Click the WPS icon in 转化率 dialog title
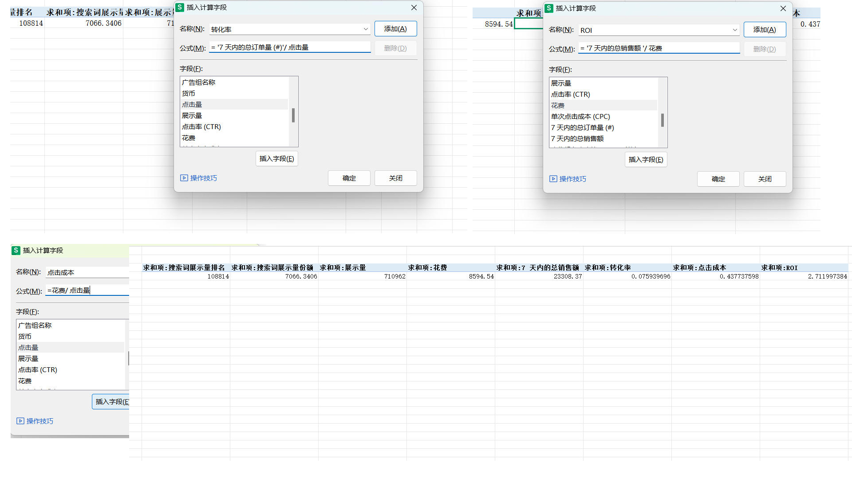852x479 pixels. coord(180,8)
